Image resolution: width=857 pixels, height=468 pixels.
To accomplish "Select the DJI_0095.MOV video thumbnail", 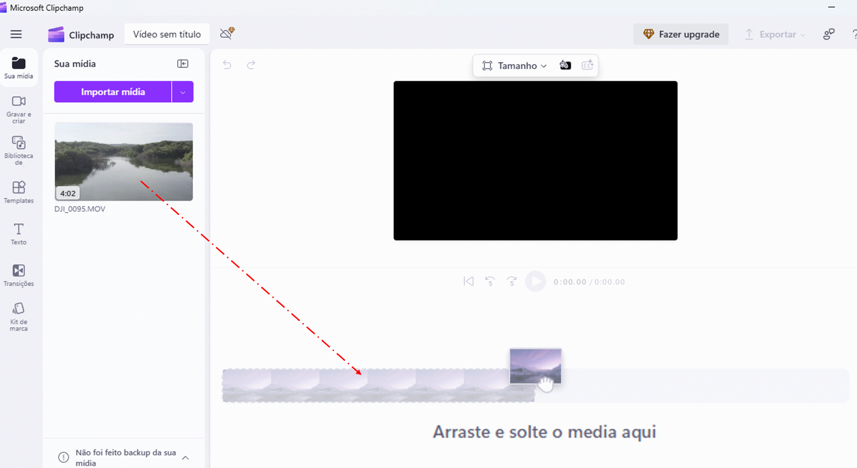I will click(123, 162).
